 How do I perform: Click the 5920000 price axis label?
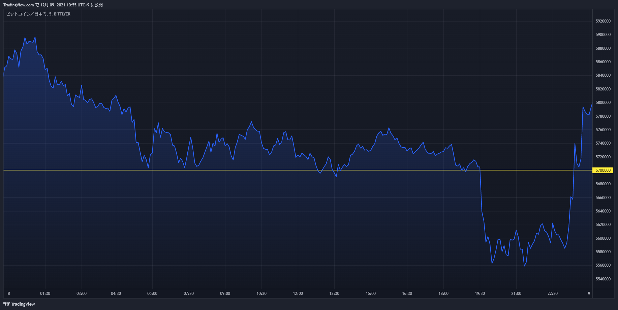coord(603,21)
